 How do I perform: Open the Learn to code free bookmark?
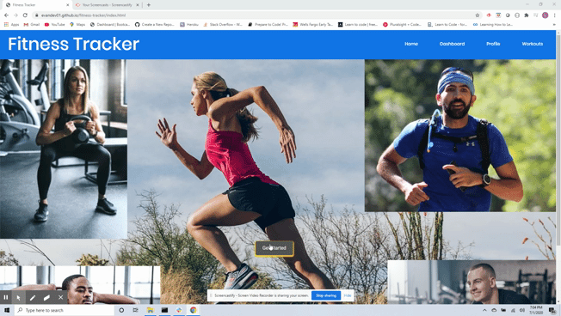pos(358,25)
